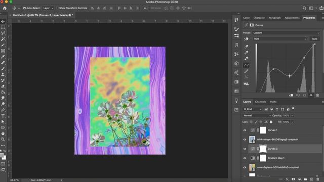Image resolution: width=324 pixels, height=182 pixels.
Task: Create a new layer button
Action: tap(312, 179)
